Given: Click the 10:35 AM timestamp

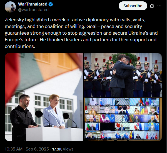Looking at the screenshot, I should (x=14, y=149).
